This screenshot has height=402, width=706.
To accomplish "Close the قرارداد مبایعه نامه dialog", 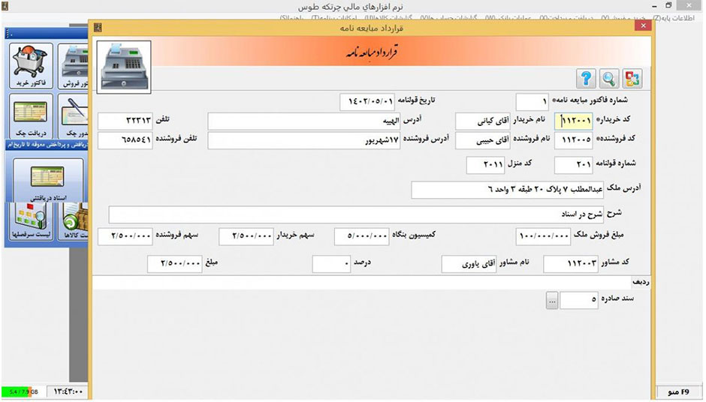I will (643, 25).
